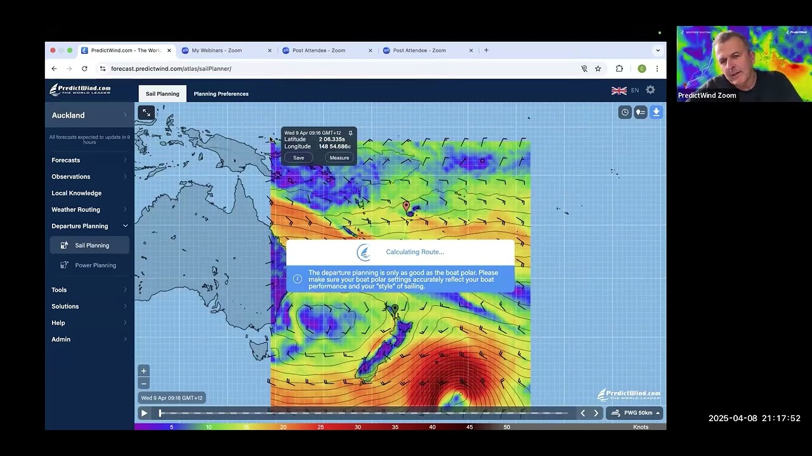Image resolution: width=812 pixels, height=456 pixels.
Task: Expand Observations sidebar section
Action: click(x=89, y=177)
